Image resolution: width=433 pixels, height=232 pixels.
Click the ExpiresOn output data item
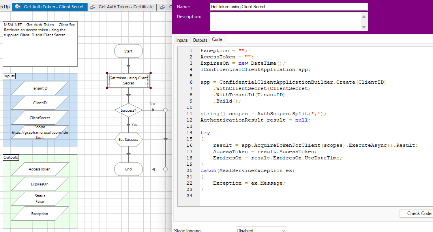(x=39, y=184)
